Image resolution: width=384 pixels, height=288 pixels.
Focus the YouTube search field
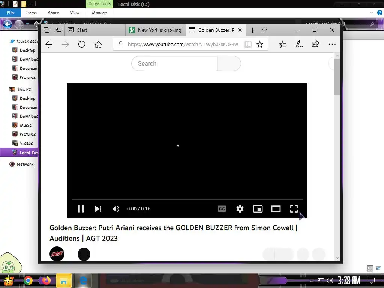[x=174, y=63]
